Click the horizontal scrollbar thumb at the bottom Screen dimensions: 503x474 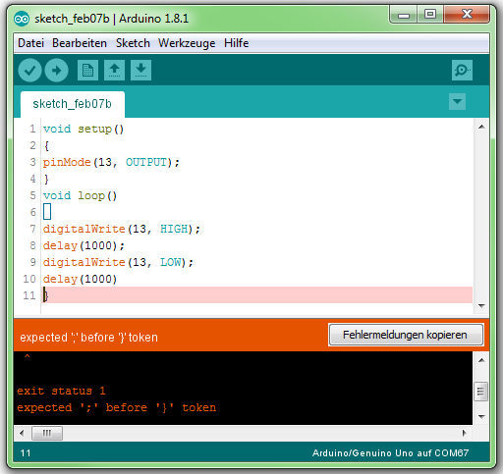47,433
